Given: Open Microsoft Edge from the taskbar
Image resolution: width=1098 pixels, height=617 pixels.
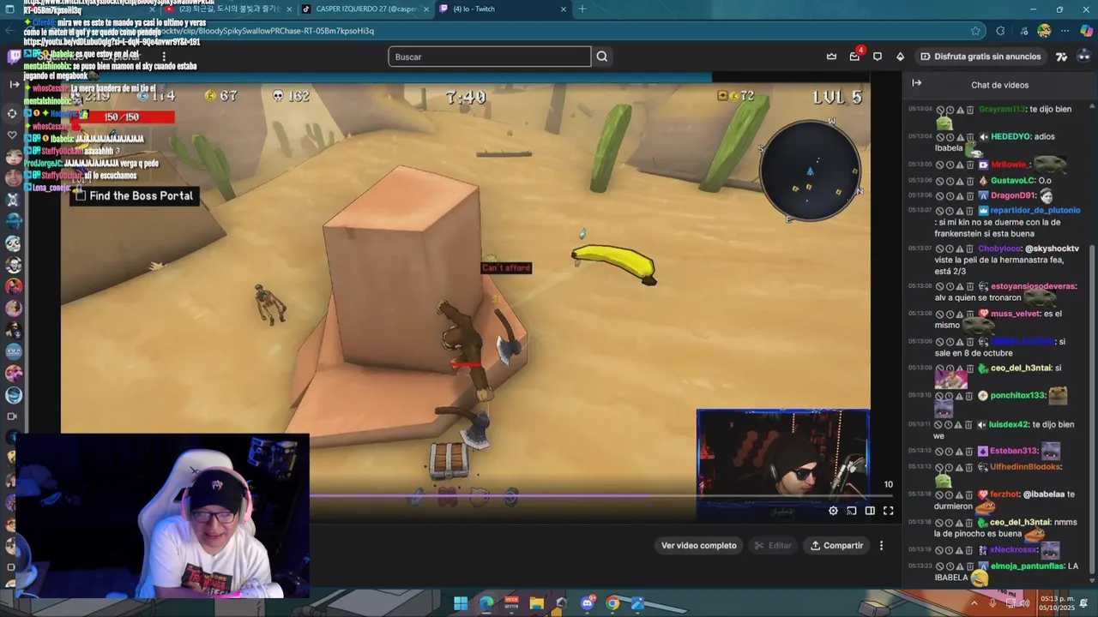Looking at the screenshot, I should 486,603.
